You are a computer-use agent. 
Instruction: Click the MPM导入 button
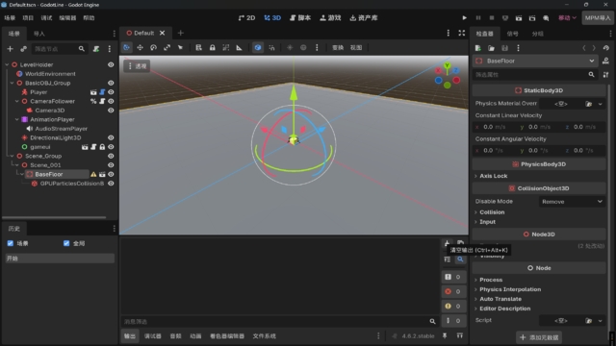pyautogui.click(x=597, y=18)
